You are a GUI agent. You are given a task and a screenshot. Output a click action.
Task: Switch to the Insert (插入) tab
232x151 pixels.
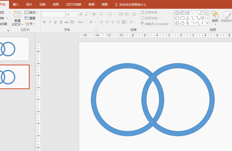16,5
